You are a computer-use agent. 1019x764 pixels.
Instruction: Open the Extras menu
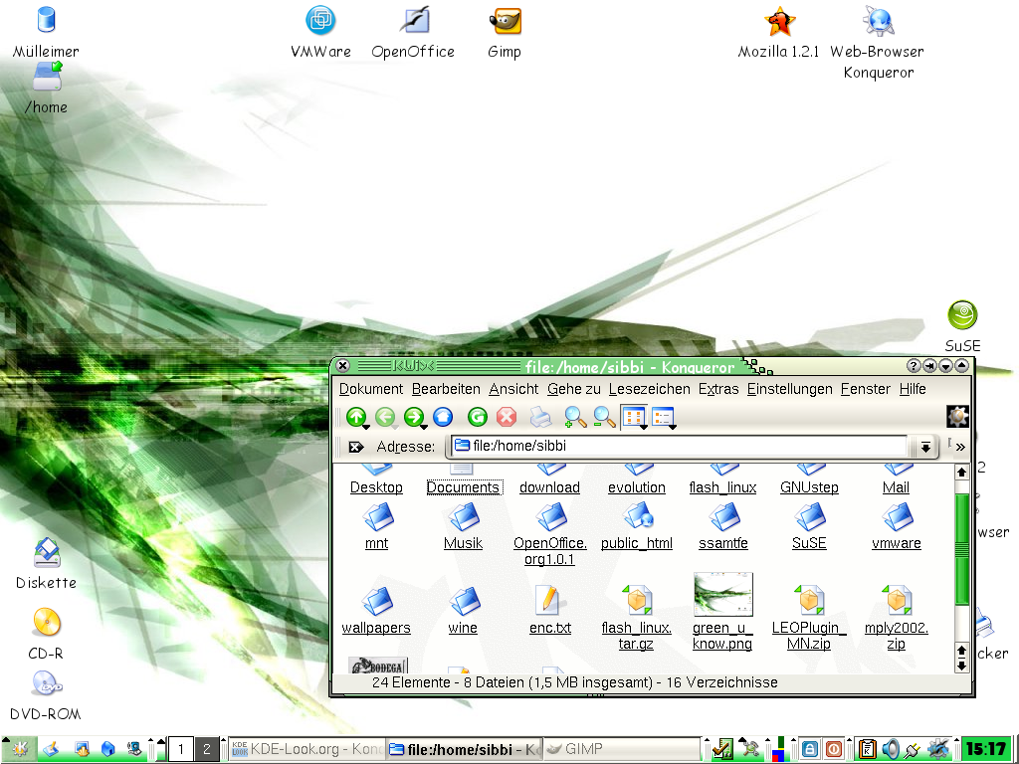718,389
